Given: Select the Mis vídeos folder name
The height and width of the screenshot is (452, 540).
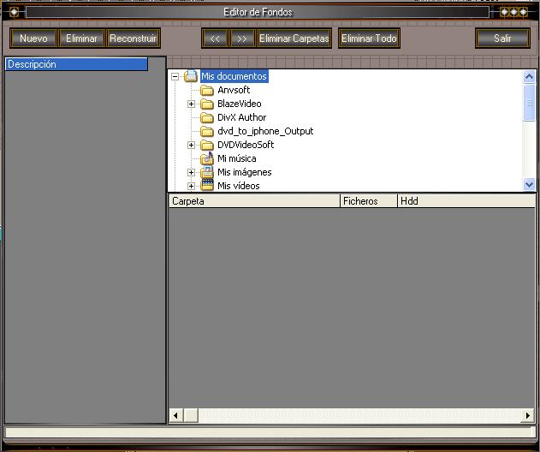Looking at the screenshot, I should [x=238, y=186].
